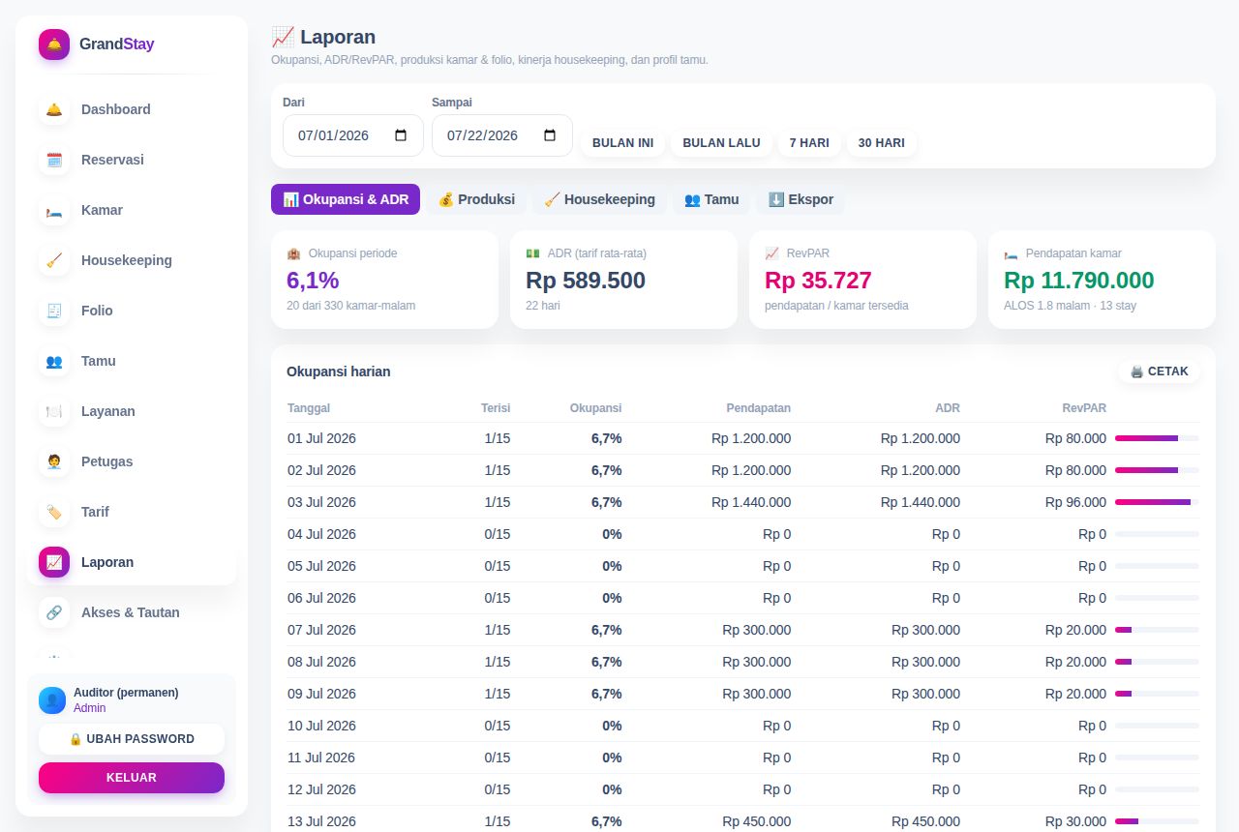Screen dimensions: 1239x832
Task: Click the Okupansi column header
Action: tap(595, 408)
